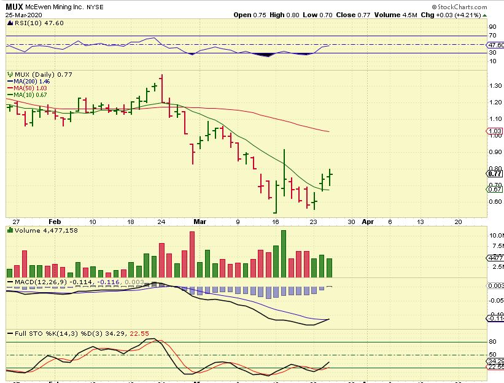This screenshot has width=504, height=383.
Task: Click the green up-arrow beside the Chg value
Action: 485,15
